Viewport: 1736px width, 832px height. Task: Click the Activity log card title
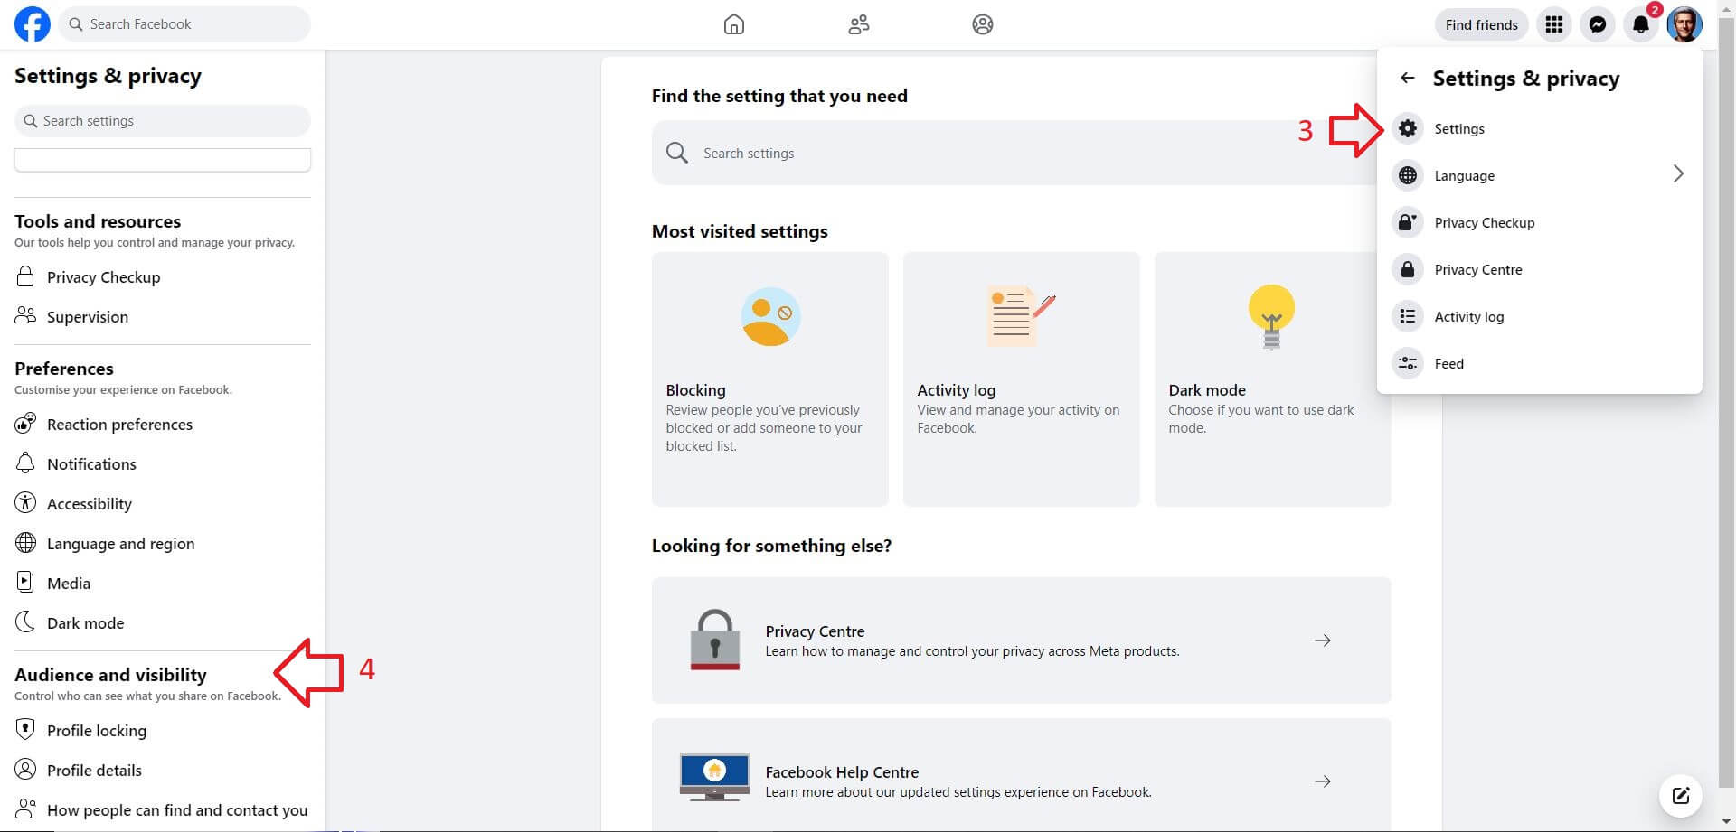pyautogui.click(x=956, y=390)
